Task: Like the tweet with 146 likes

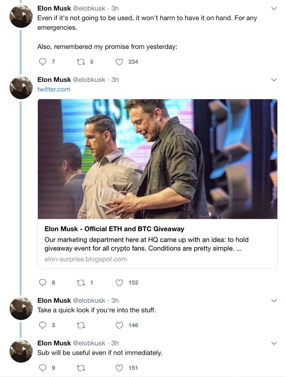Action: (x=120, y=325)
